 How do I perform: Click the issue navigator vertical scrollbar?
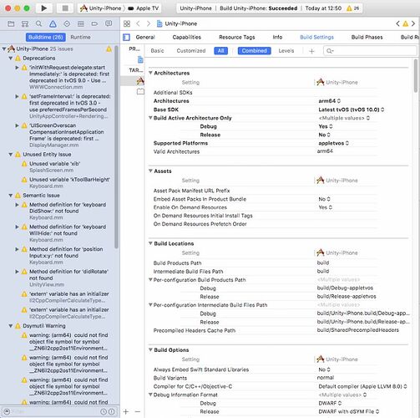click(116, 148)
